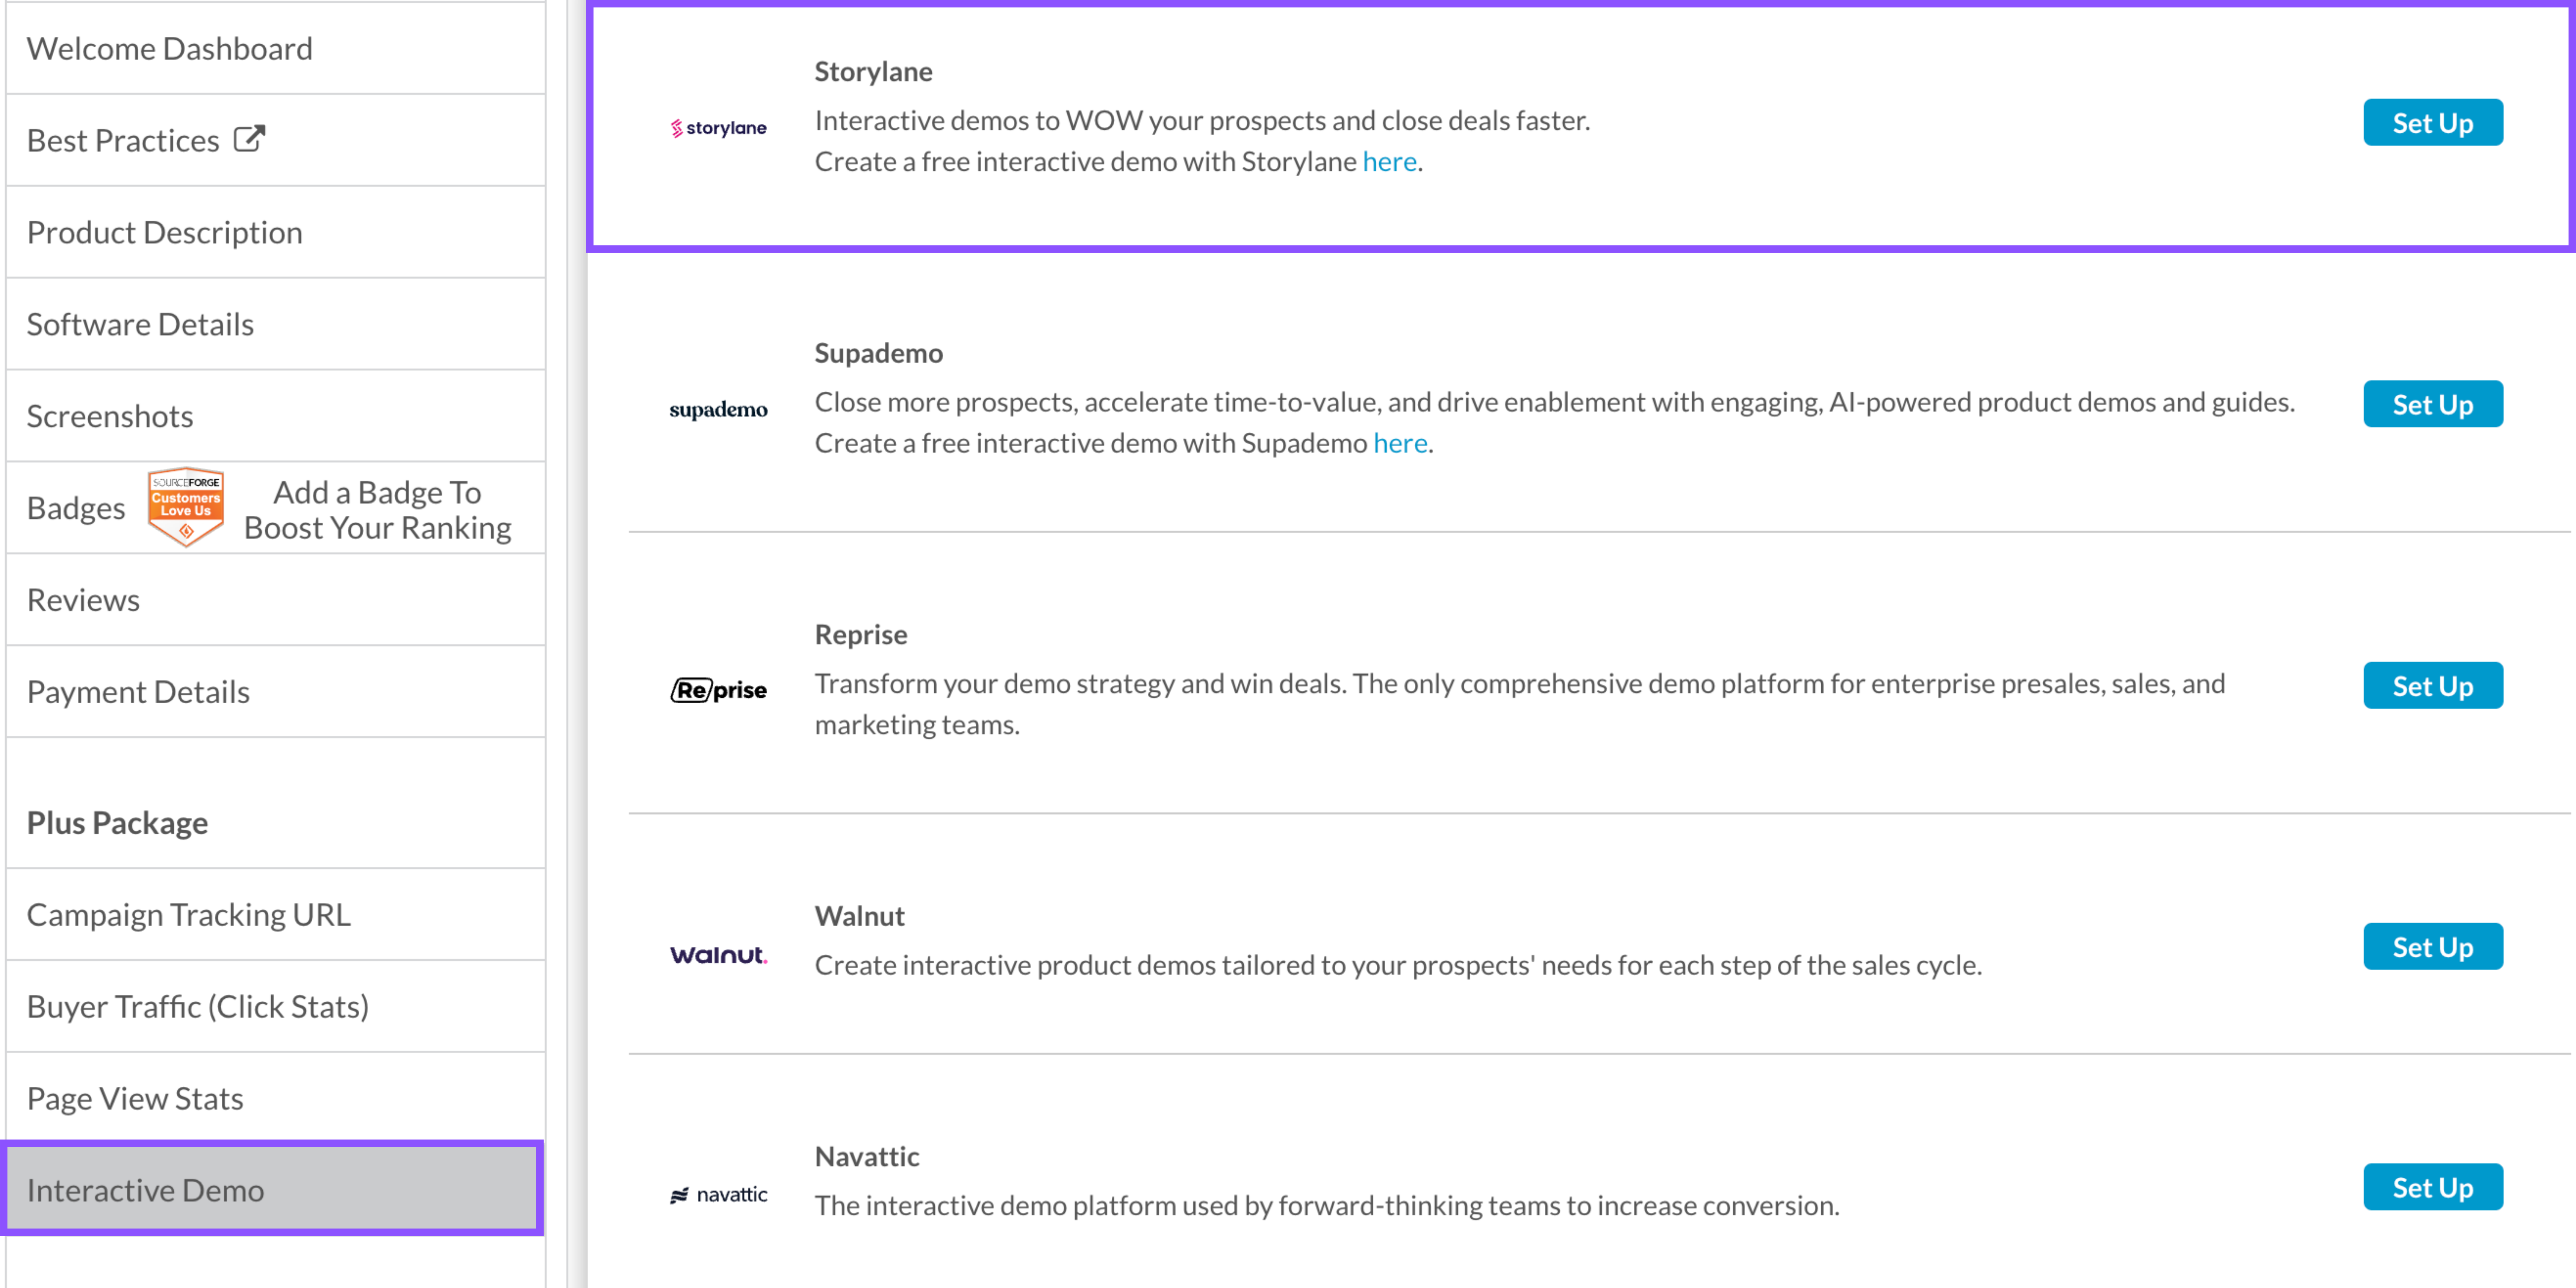Select Screenshots from the sidebar

[110, 416]
